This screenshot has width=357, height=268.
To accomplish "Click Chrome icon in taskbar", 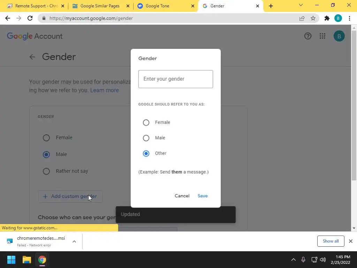I will click(42, 260).
